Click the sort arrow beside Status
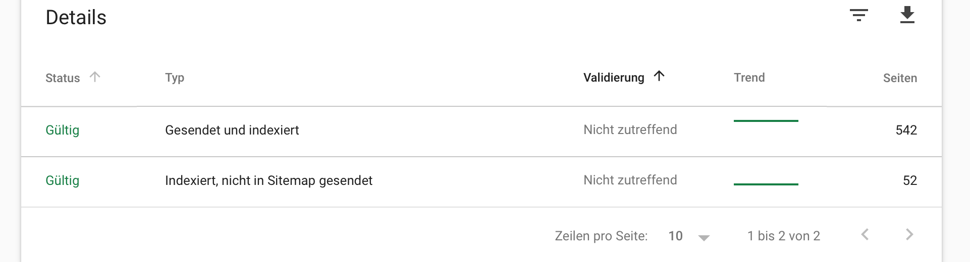970x262 pixels. [x=95, y=77]
